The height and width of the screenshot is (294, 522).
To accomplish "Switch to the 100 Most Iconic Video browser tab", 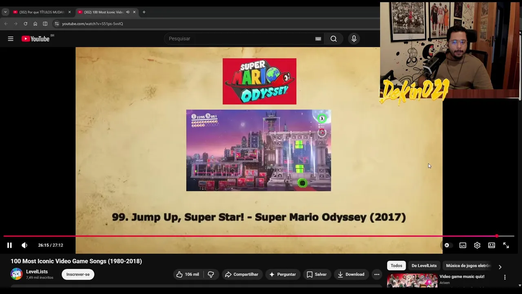I will (104, 12).
